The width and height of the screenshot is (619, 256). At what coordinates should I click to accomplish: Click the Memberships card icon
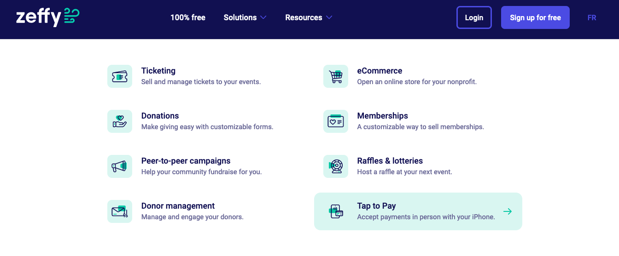pos(336,121)
